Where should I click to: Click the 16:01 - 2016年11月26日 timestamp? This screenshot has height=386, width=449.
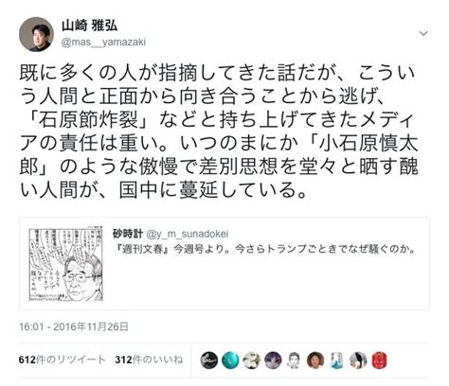tap(74, 326)
